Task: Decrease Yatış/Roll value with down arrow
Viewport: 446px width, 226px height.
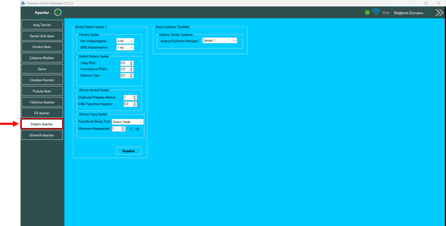Action: tap(132, 64)
